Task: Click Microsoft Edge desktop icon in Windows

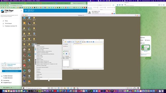Action: click(24, 71)
